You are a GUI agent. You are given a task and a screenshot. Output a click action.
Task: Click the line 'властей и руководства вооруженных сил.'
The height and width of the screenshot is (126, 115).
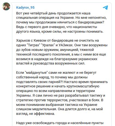click(x=51, y=63)
